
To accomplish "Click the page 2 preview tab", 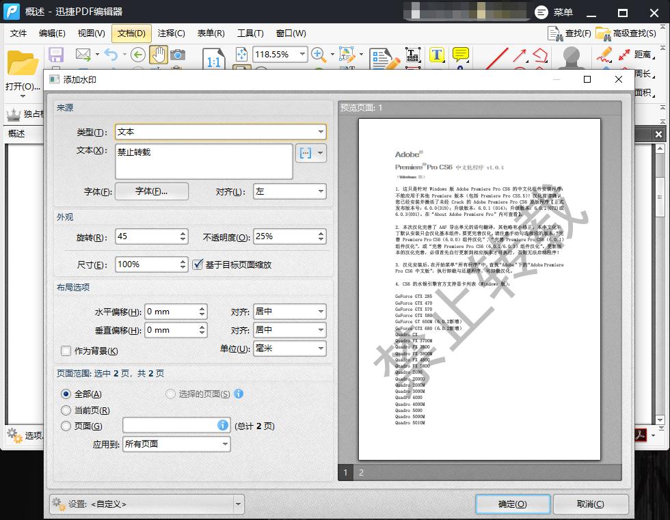I will click(x=361, y=472).
